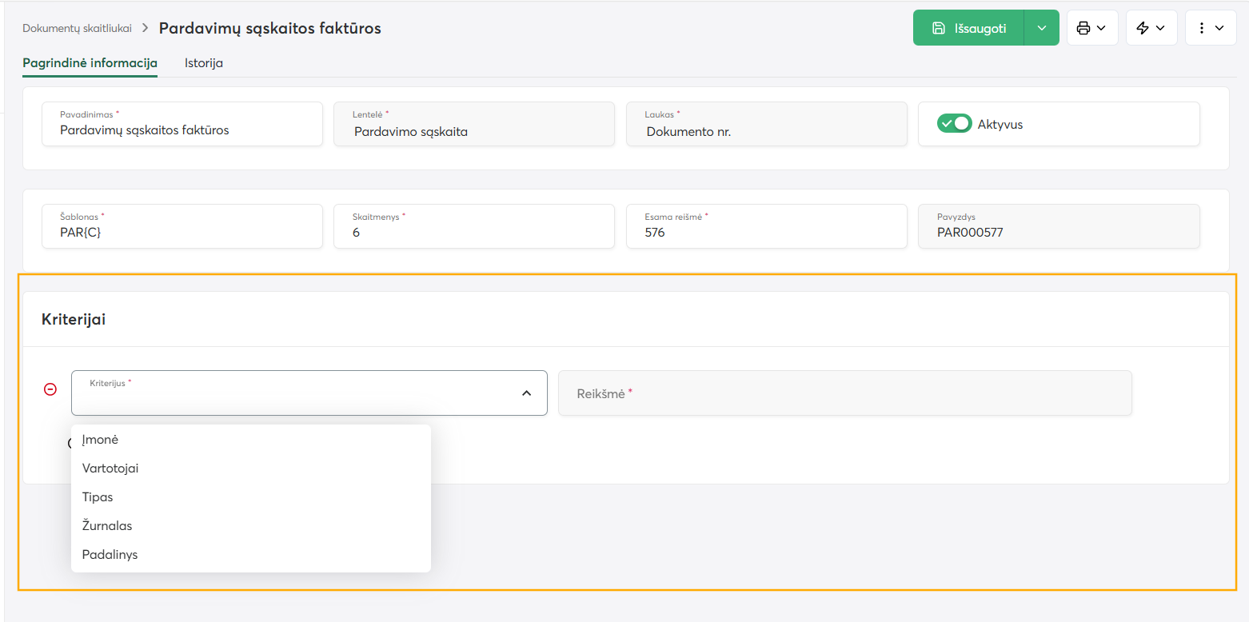Choose Žurnalas from the criteria list
Screen dimensions: 1249x622
[x=251, y=526]
